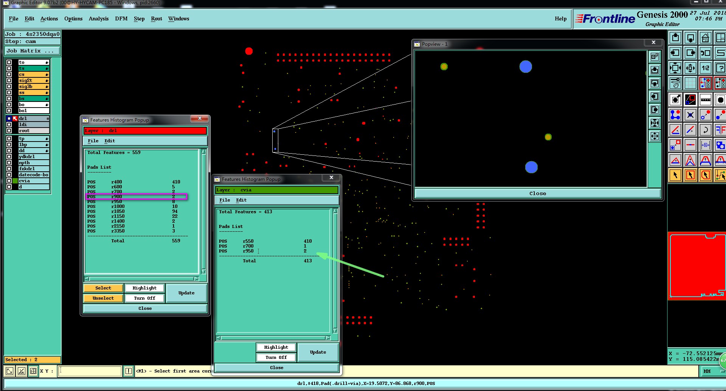Open the Rout menu
Screen dimensions: 726x391
[157, 18]
